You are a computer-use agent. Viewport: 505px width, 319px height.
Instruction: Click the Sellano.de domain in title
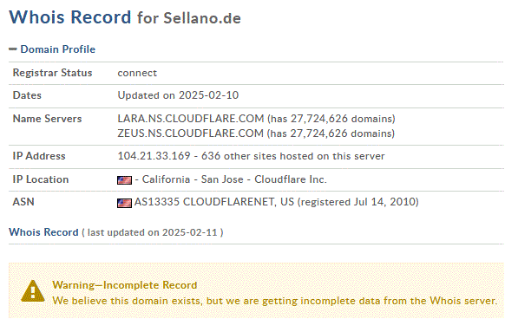coord(202,18)
